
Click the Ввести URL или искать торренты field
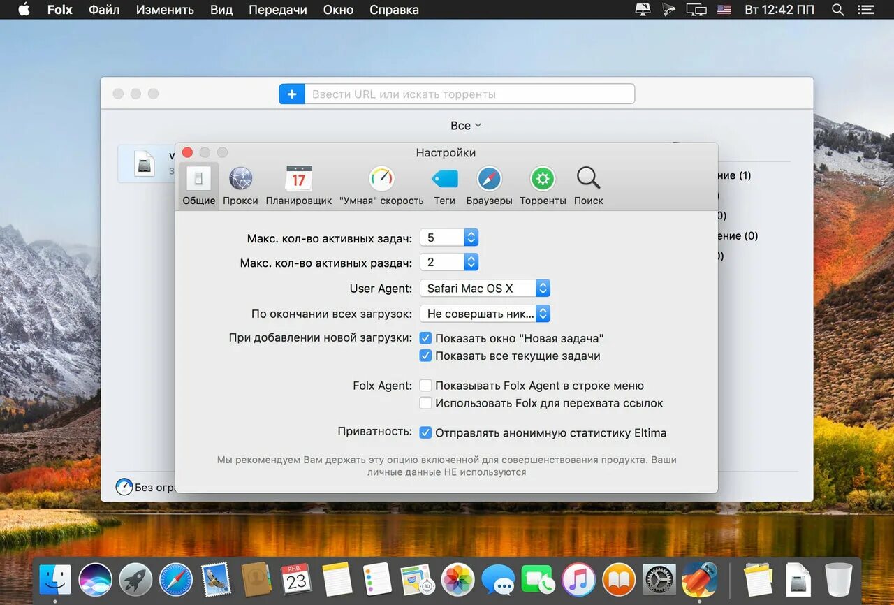click(x=469, y=94)
